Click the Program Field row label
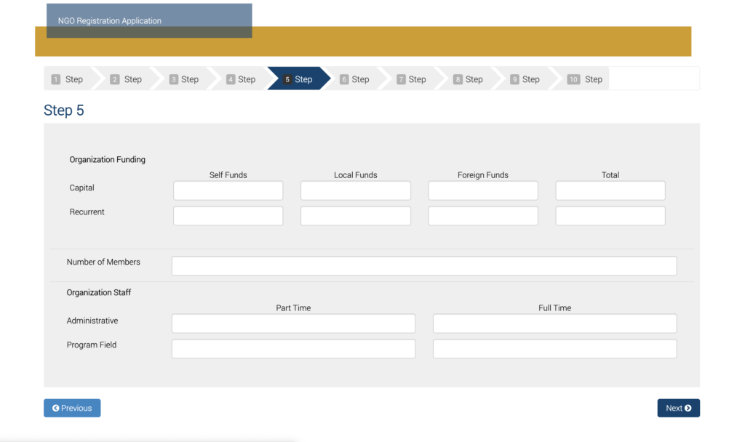The image size is (745, 442). [92, 345]
